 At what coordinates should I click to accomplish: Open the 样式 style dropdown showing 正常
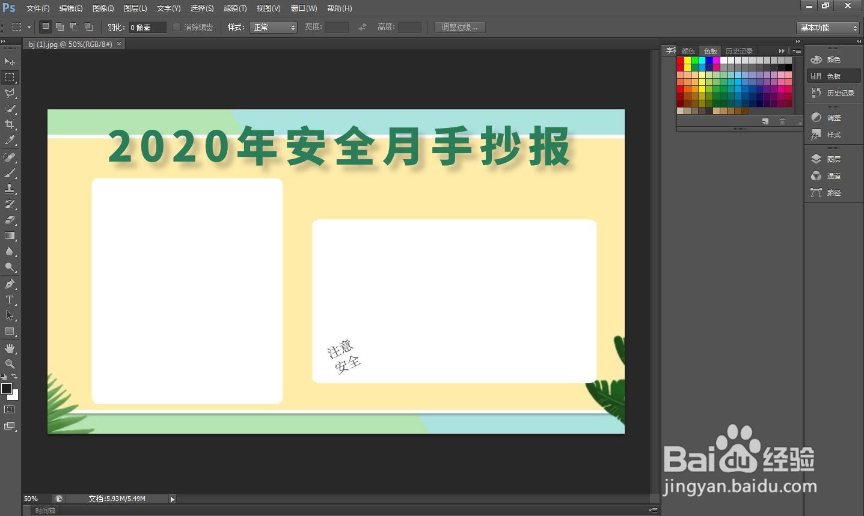click(x=274, y=26)
